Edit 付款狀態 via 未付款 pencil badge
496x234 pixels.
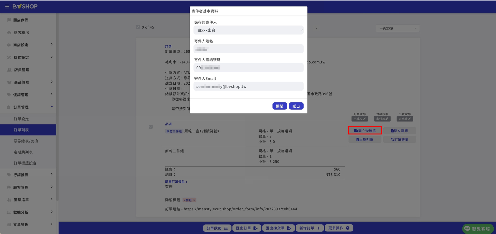tap(382, 119)
